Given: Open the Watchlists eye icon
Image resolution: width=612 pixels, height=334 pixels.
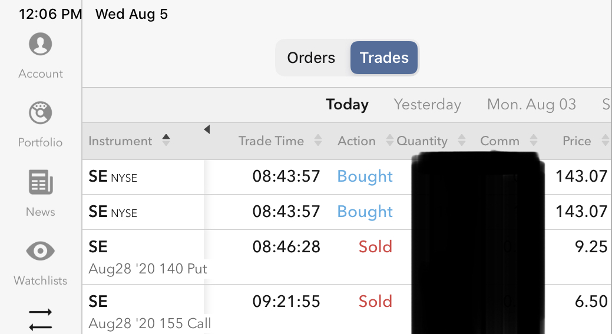Looking at the screenshot, I should tap(40, 252).
